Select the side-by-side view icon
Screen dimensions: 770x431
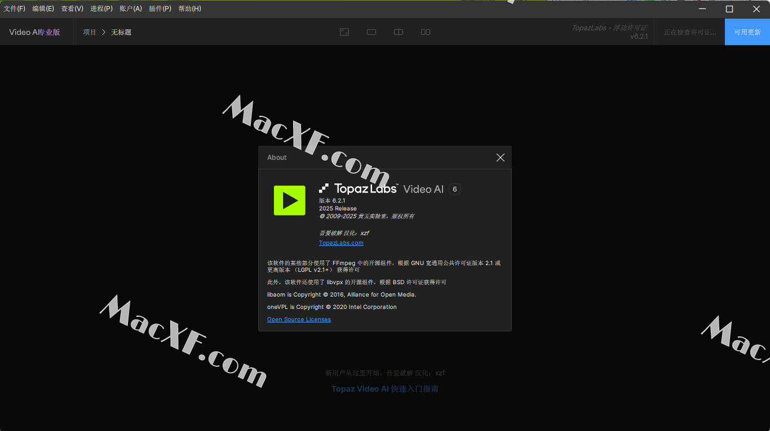[426, 32]
